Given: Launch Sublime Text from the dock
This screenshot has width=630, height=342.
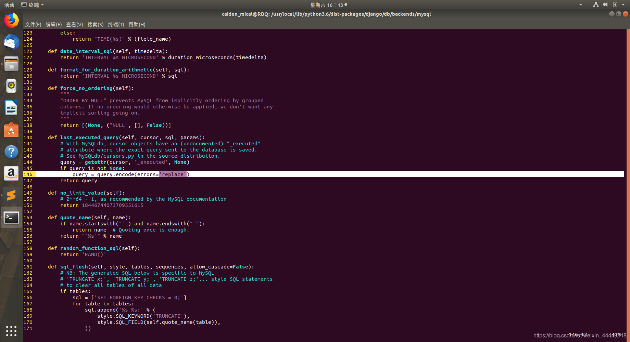Looking at the screenshot, I should pyautogui.click(x=11, y=195).
